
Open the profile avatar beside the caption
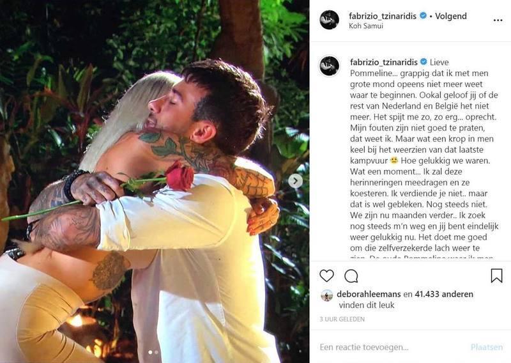click(329, 66)
